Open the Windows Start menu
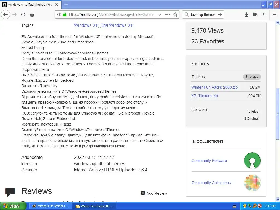 click(x=13, y=206)
